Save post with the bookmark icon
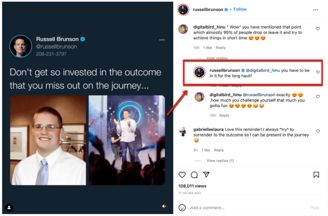Image resolution: width=328 pixels, height=216 pixels. [316, 175]
